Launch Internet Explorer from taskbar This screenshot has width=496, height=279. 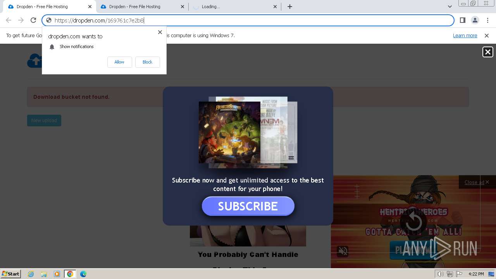(31, 274)
